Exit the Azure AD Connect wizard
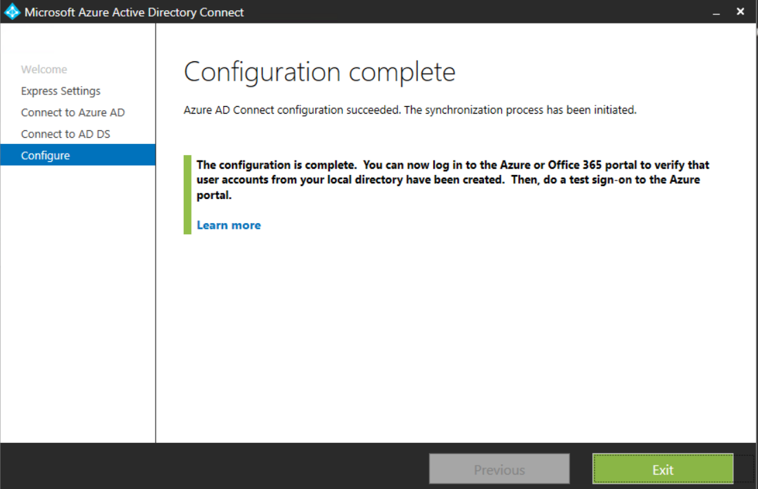This screenshot has width=758, height=489. click(x=662, y=469)
